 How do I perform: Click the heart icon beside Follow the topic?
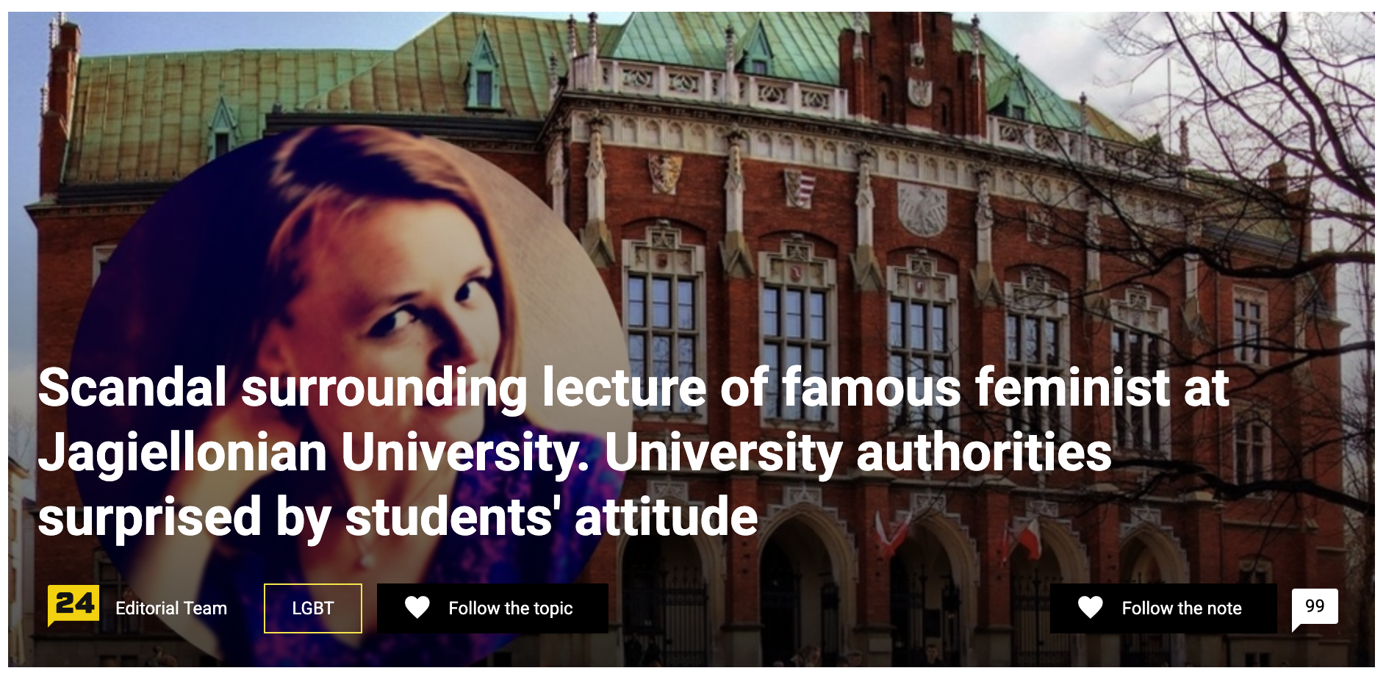coord(417,608)
